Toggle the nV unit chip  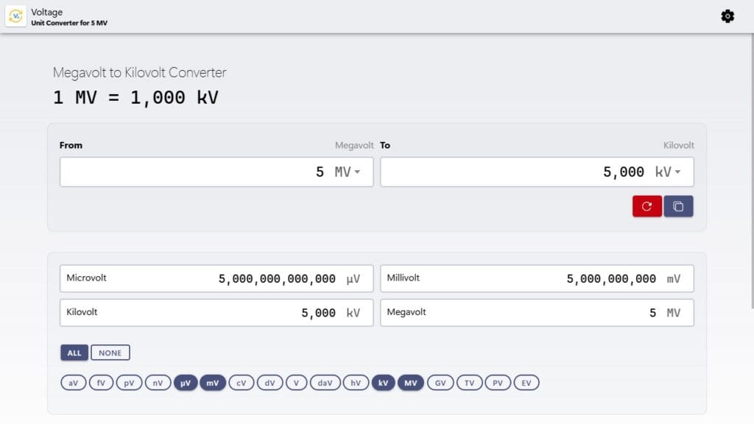(158, 383)
